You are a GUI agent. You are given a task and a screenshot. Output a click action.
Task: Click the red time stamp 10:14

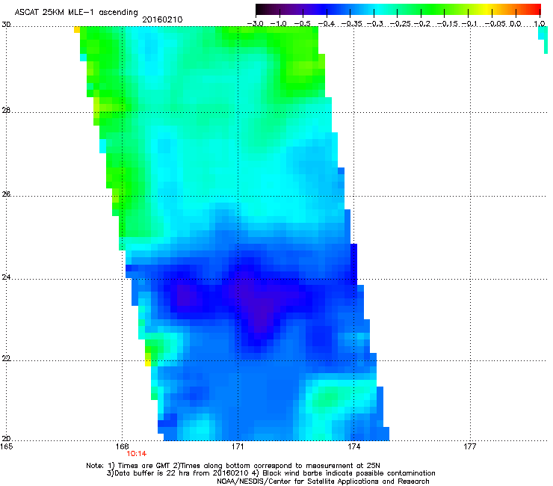(137, 454)
